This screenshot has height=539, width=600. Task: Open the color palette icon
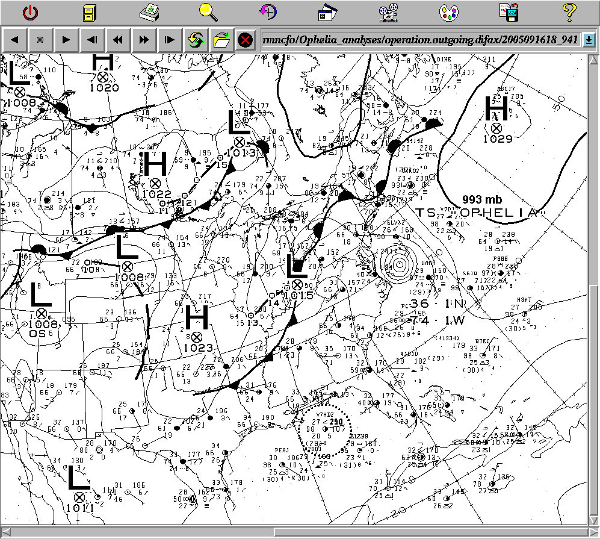click(x=448, y=11)
